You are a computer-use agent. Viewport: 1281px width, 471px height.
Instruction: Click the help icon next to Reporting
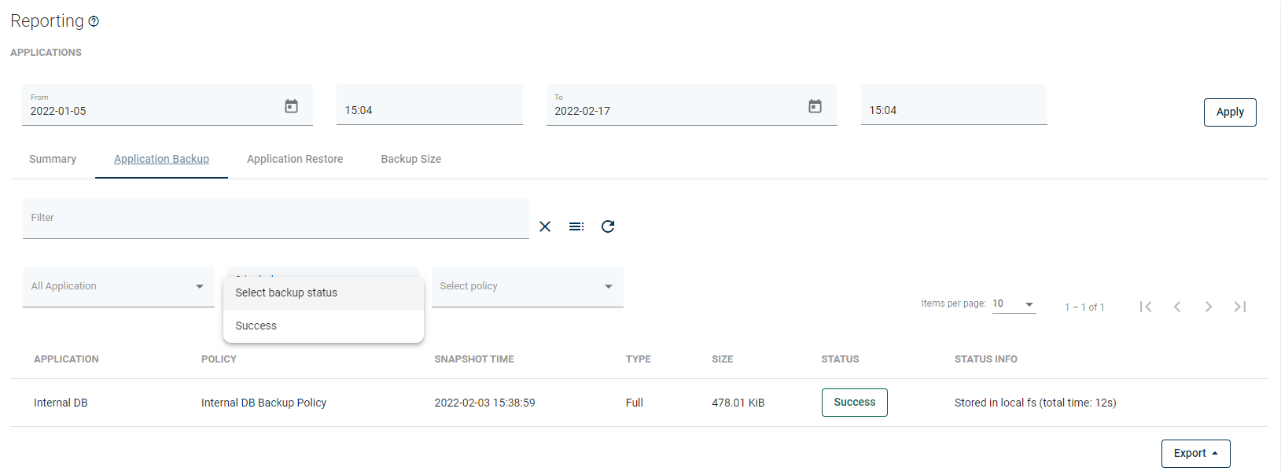(94, 22)
